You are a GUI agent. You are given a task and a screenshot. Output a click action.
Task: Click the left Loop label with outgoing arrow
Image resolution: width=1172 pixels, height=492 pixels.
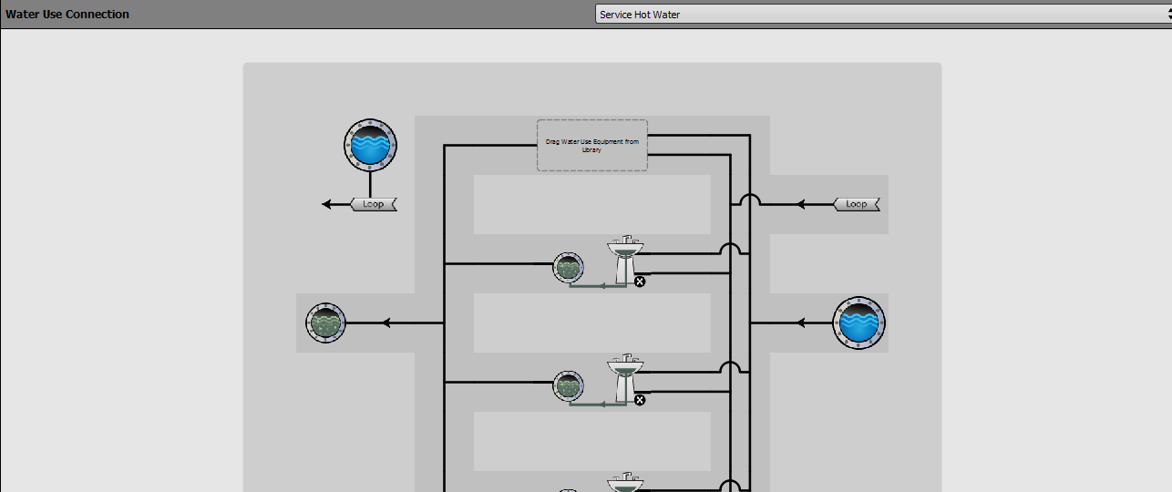point(373,204)
